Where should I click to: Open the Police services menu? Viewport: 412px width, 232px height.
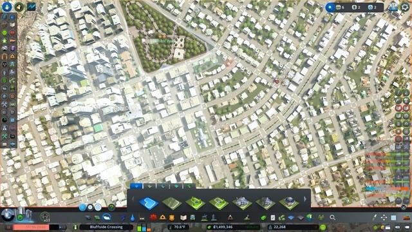172,218
